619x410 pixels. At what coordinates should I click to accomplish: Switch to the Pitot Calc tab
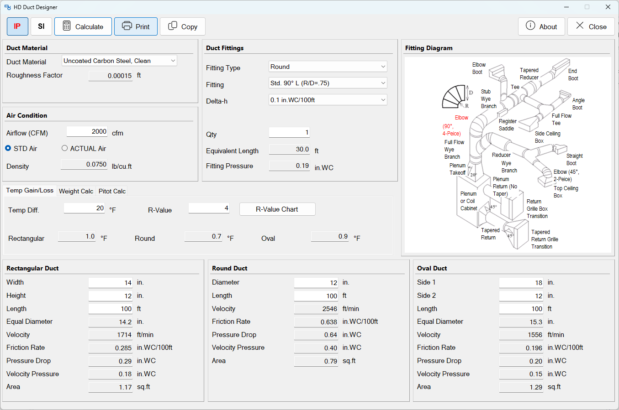pos(112,191)
